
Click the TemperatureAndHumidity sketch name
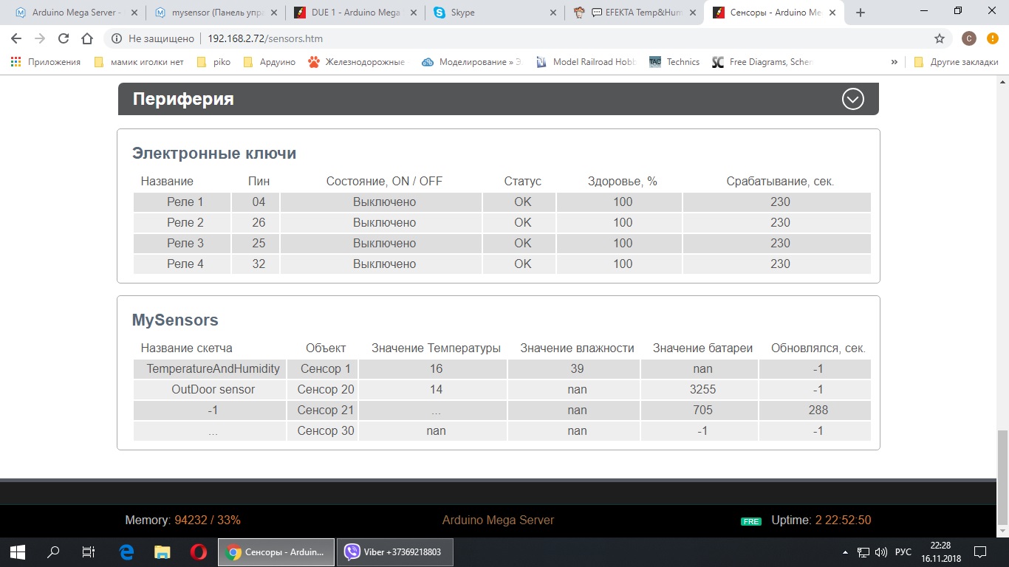213,369
